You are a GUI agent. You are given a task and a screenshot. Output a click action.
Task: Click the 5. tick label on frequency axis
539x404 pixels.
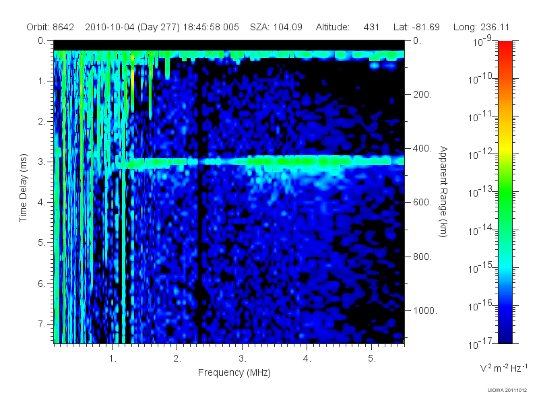pos(372,359)
